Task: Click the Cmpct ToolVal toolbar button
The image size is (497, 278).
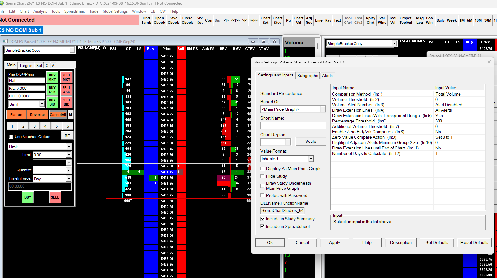Action: tap(406, 20)
